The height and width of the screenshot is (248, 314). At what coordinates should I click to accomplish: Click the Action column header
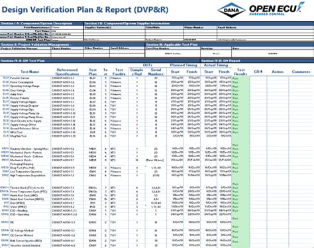click(x=278, y=72)
